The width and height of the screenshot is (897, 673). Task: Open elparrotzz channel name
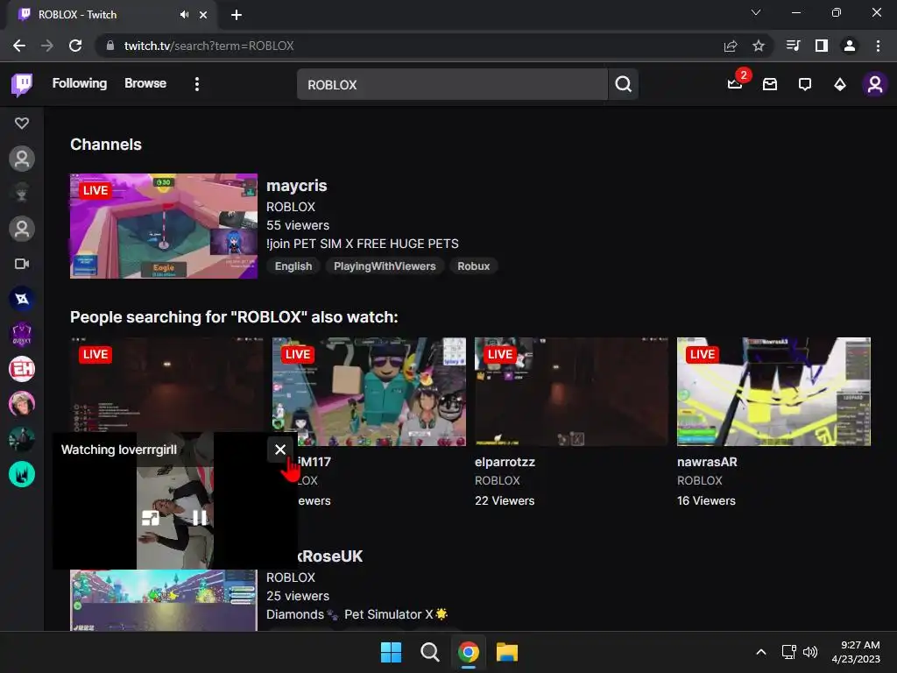point(505,462)
